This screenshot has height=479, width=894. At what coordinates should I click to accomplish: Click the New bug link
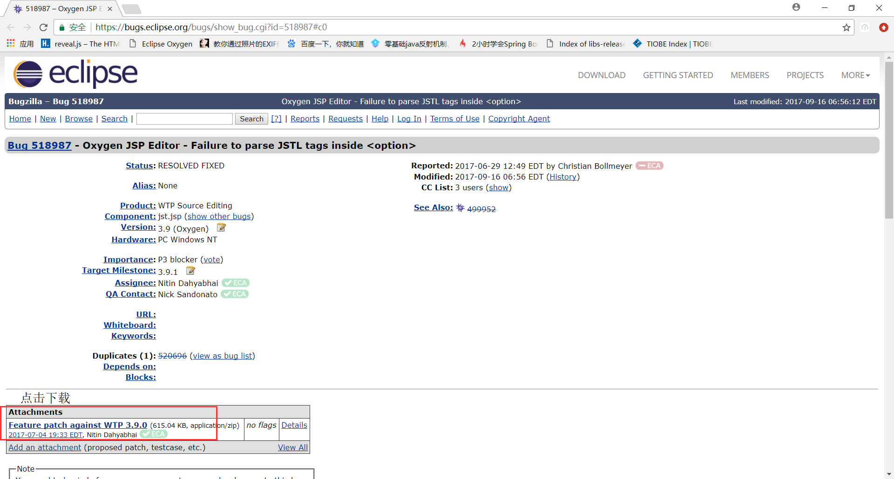tap(48, 119)
